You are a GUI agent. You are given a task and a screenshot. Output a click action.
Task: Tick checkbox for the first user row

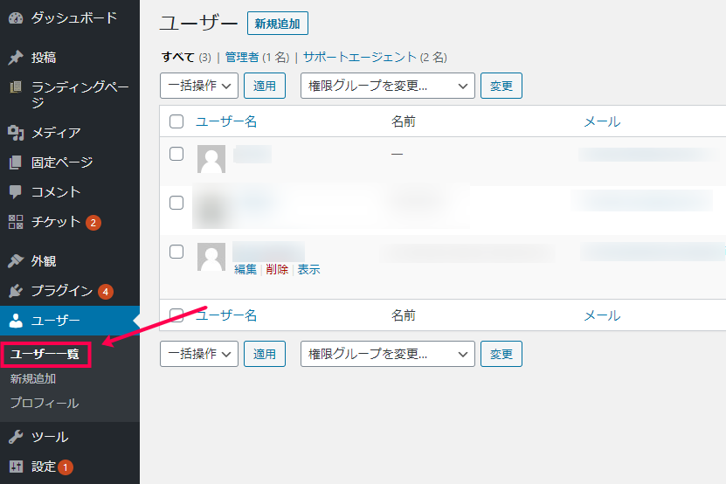(x=176, y=154)
